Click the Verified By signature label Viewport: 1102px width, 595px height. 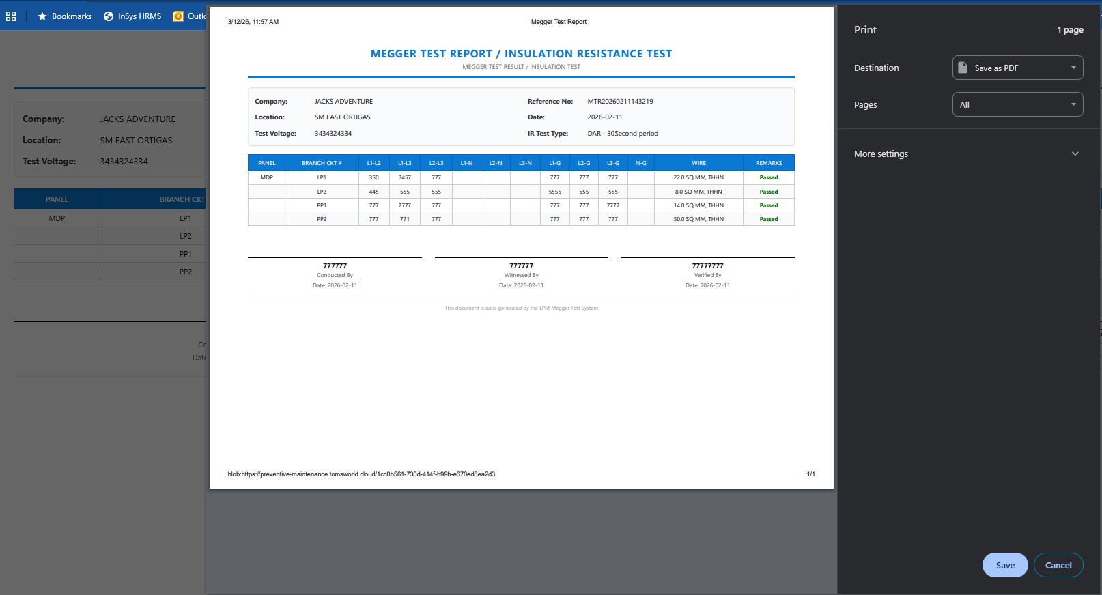tap(707, 276)
